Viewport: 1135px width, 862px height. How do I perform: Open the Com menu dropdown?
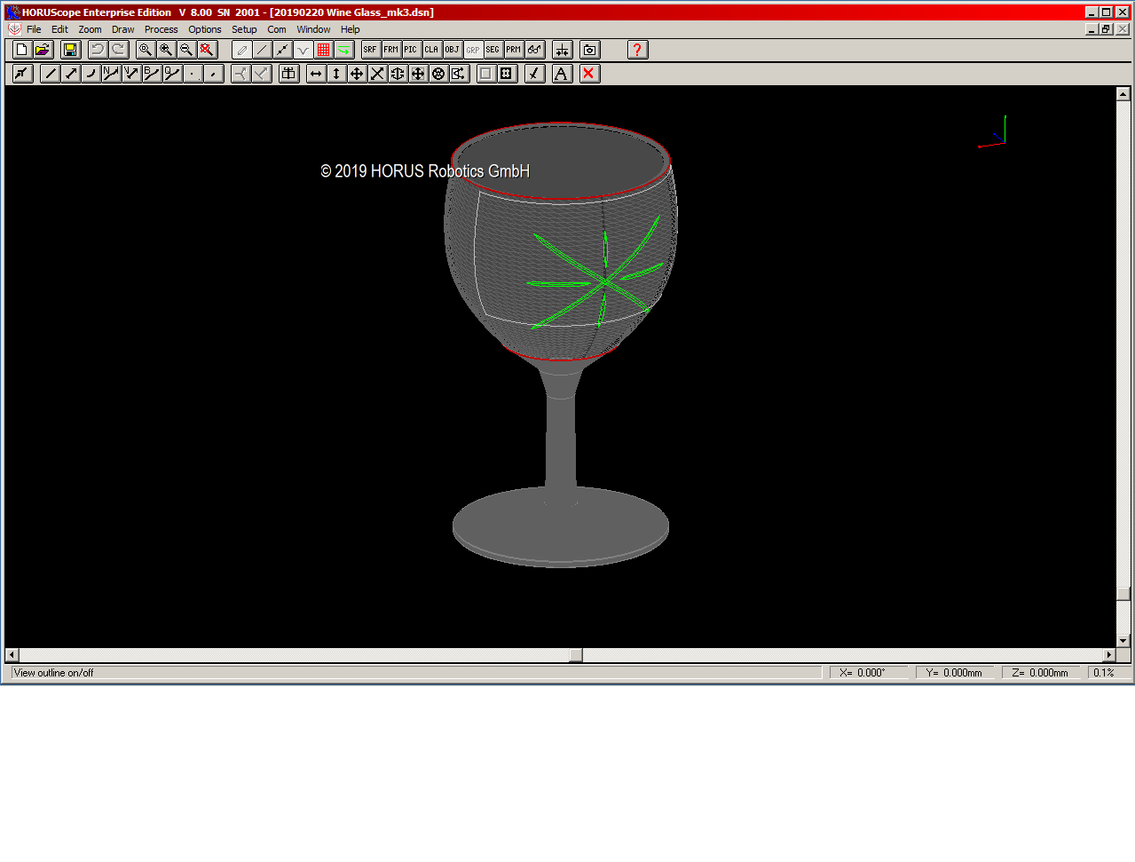pyautogui.click(x=276, y=28)
